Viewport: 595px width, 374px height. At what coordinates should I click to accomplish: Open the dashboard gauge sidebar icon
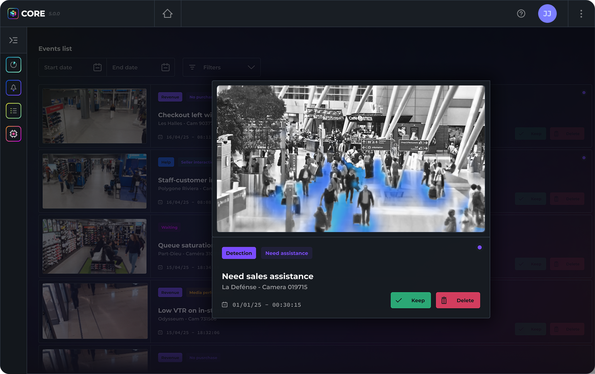(14, 65)
